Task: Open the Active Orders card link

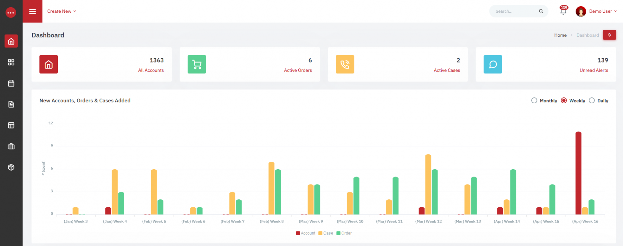Action: 298,70
